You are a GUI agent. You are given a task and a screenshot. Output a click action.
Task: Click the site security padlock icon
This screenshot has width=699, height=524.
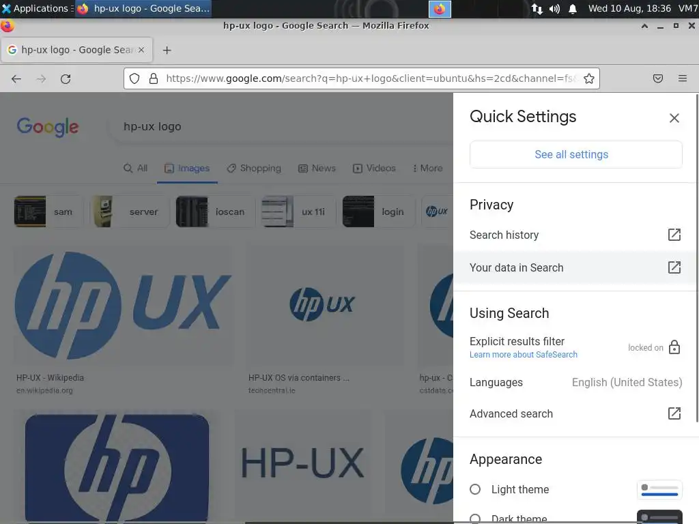pyautogui.click(x=154, y=79)
